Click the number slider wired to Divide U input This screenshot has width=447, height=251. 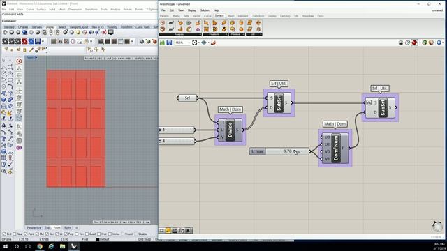coord(177,130)
